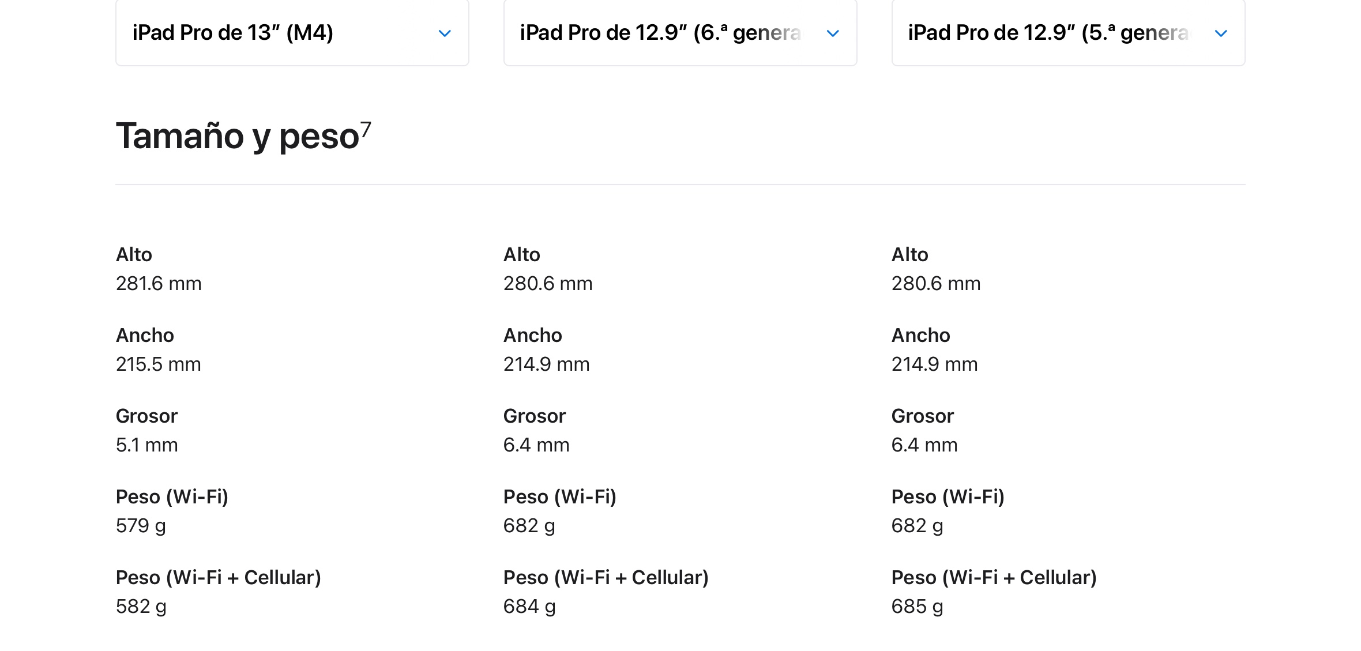Click the Peso (Wi-Fi + Cellular) label in the left column
Viewport: 1361px width, 651px height.
click(x=218, y=578)
